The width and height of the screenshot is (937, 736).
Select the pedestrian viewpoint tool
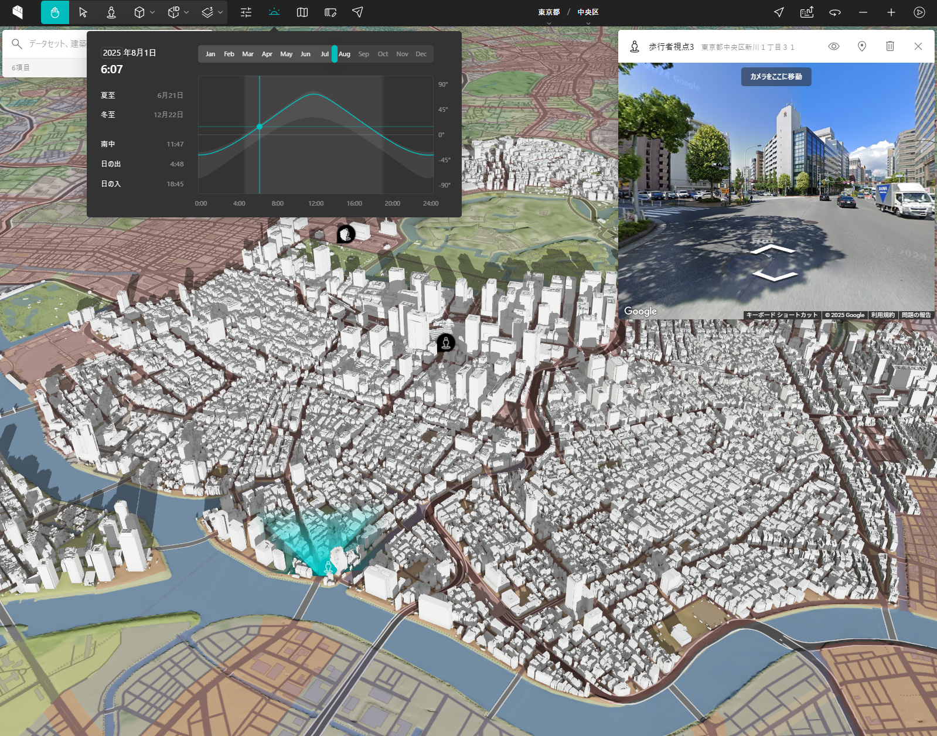pos(111,12)
